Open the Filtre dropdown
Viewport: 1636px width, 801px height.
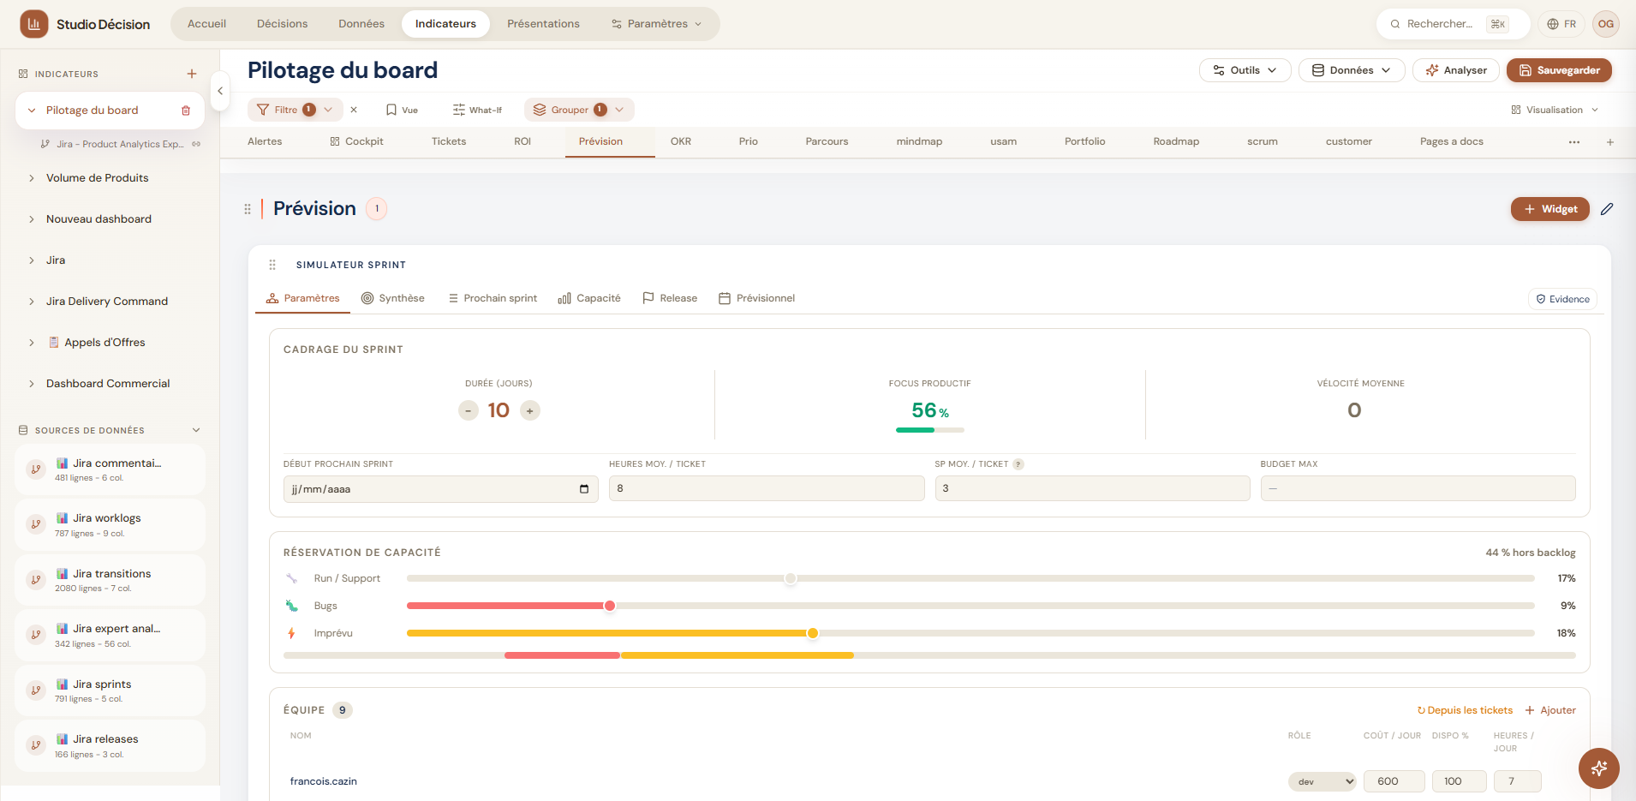click(x=296, y=110)
